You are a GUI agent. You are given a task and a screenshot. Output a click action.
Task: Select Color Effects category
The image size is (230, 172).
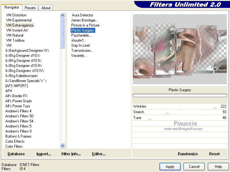click(15, 141)
